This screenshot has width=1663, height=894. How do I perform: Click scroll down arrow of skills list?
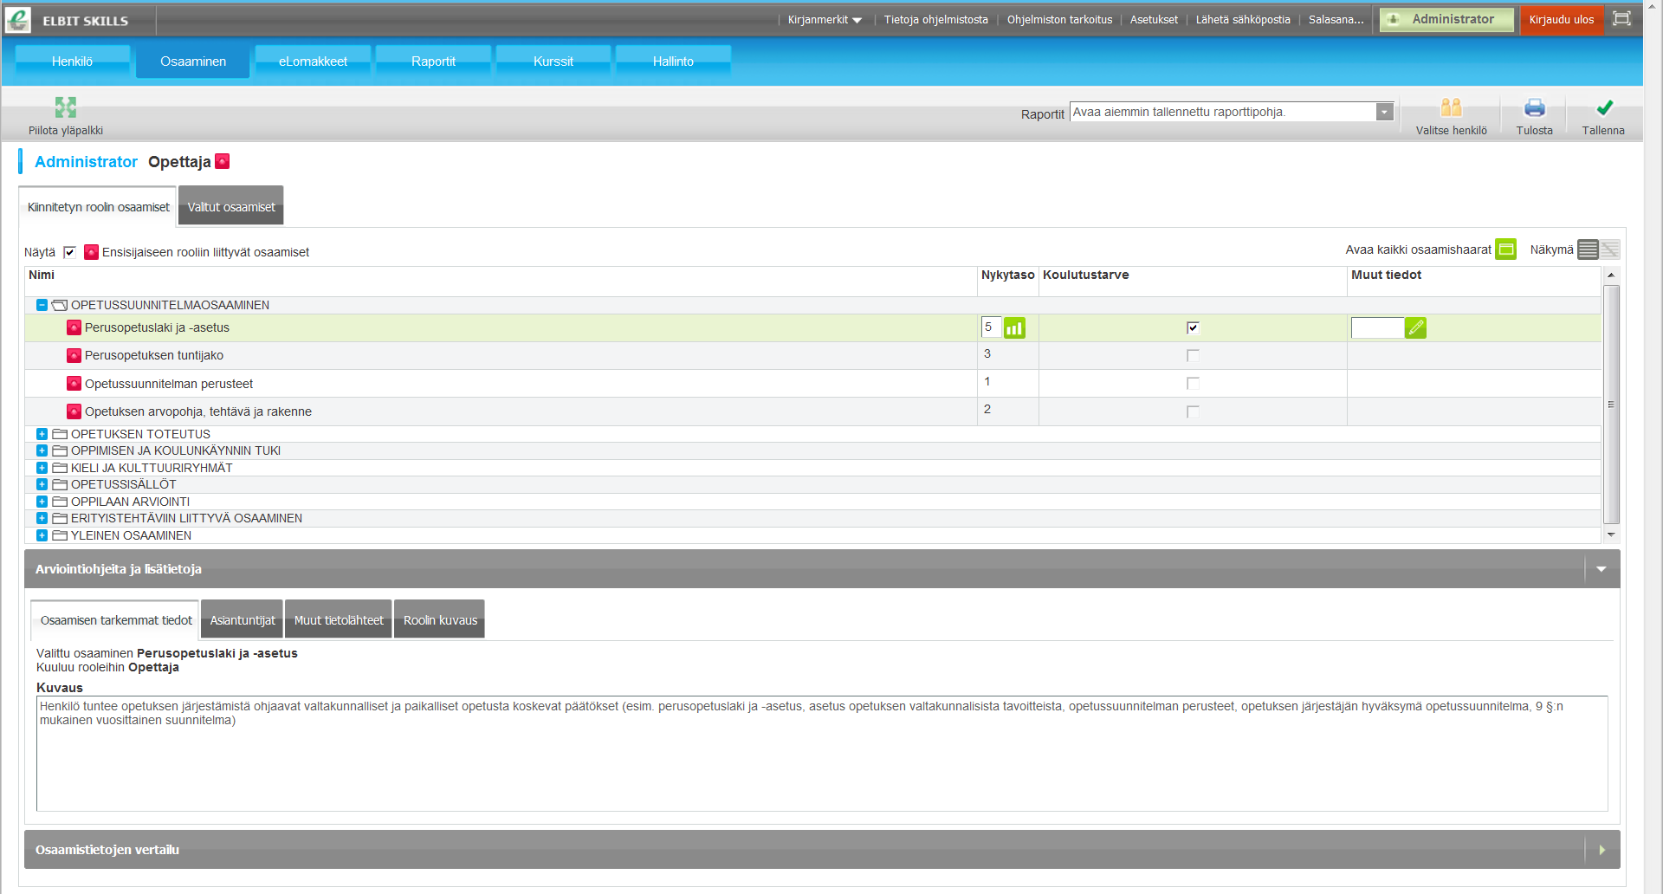point(1611,534)
